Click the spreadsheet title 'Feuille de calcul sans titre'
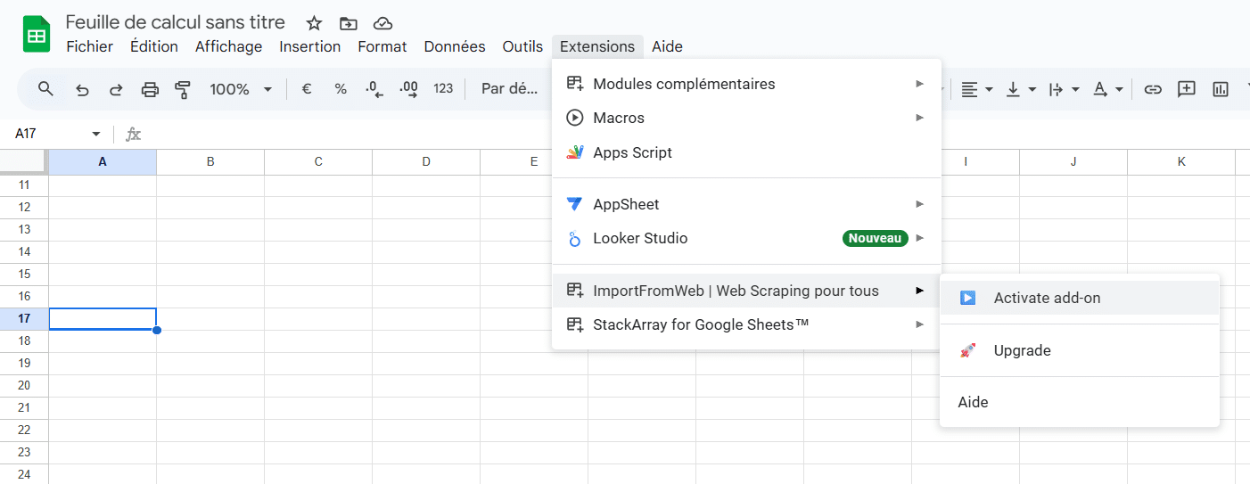This screenshot has width=1250, height=484. point(176,22)
